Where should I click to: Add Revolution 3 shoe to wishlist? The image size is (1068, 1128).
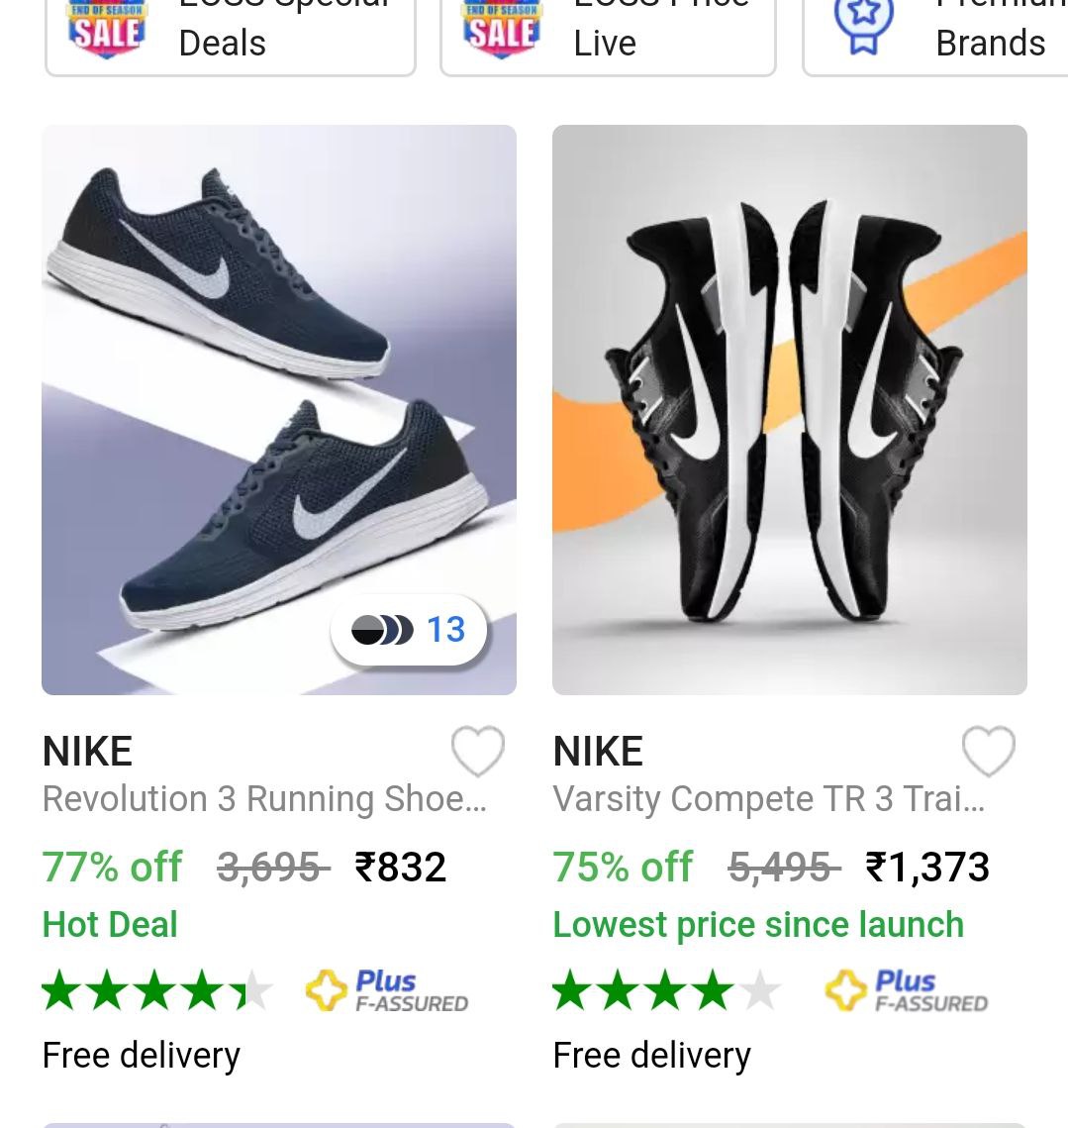tap(477, 751)
